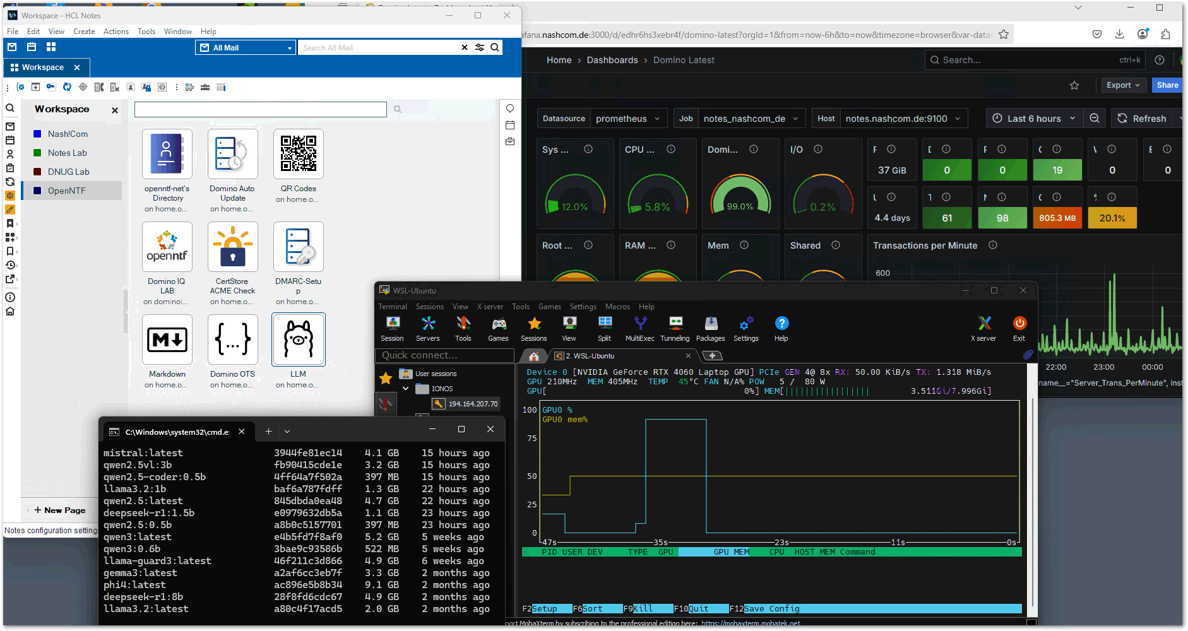Click the browser bookmark star icon
Screen dimensions: 1188x631
(x=1004, y=35)
